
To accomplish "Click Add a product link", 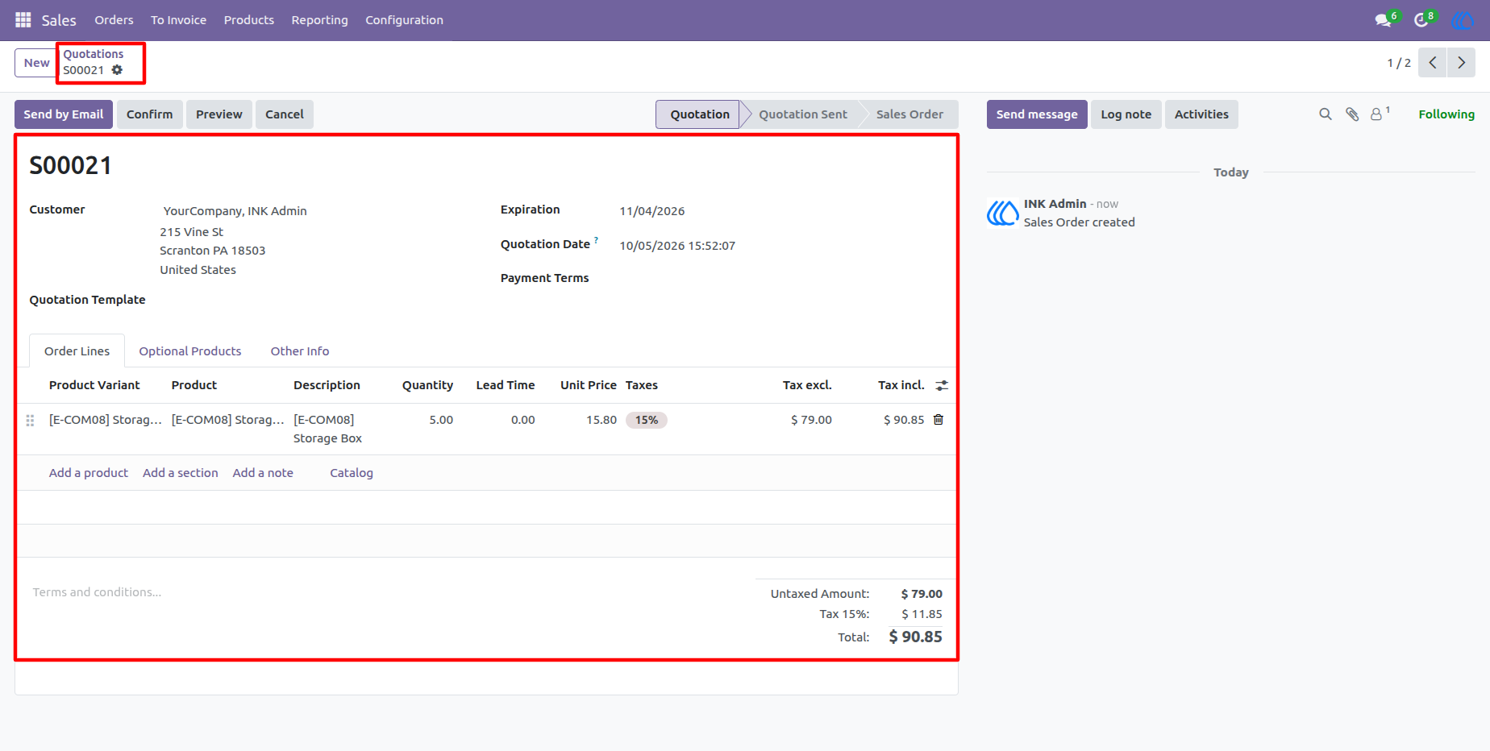I will tap(89, 473).
